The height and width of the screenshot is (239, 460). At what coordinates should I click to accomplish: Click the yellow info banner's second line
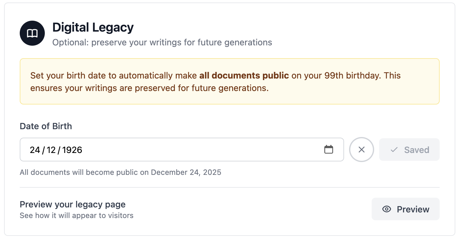149,88
